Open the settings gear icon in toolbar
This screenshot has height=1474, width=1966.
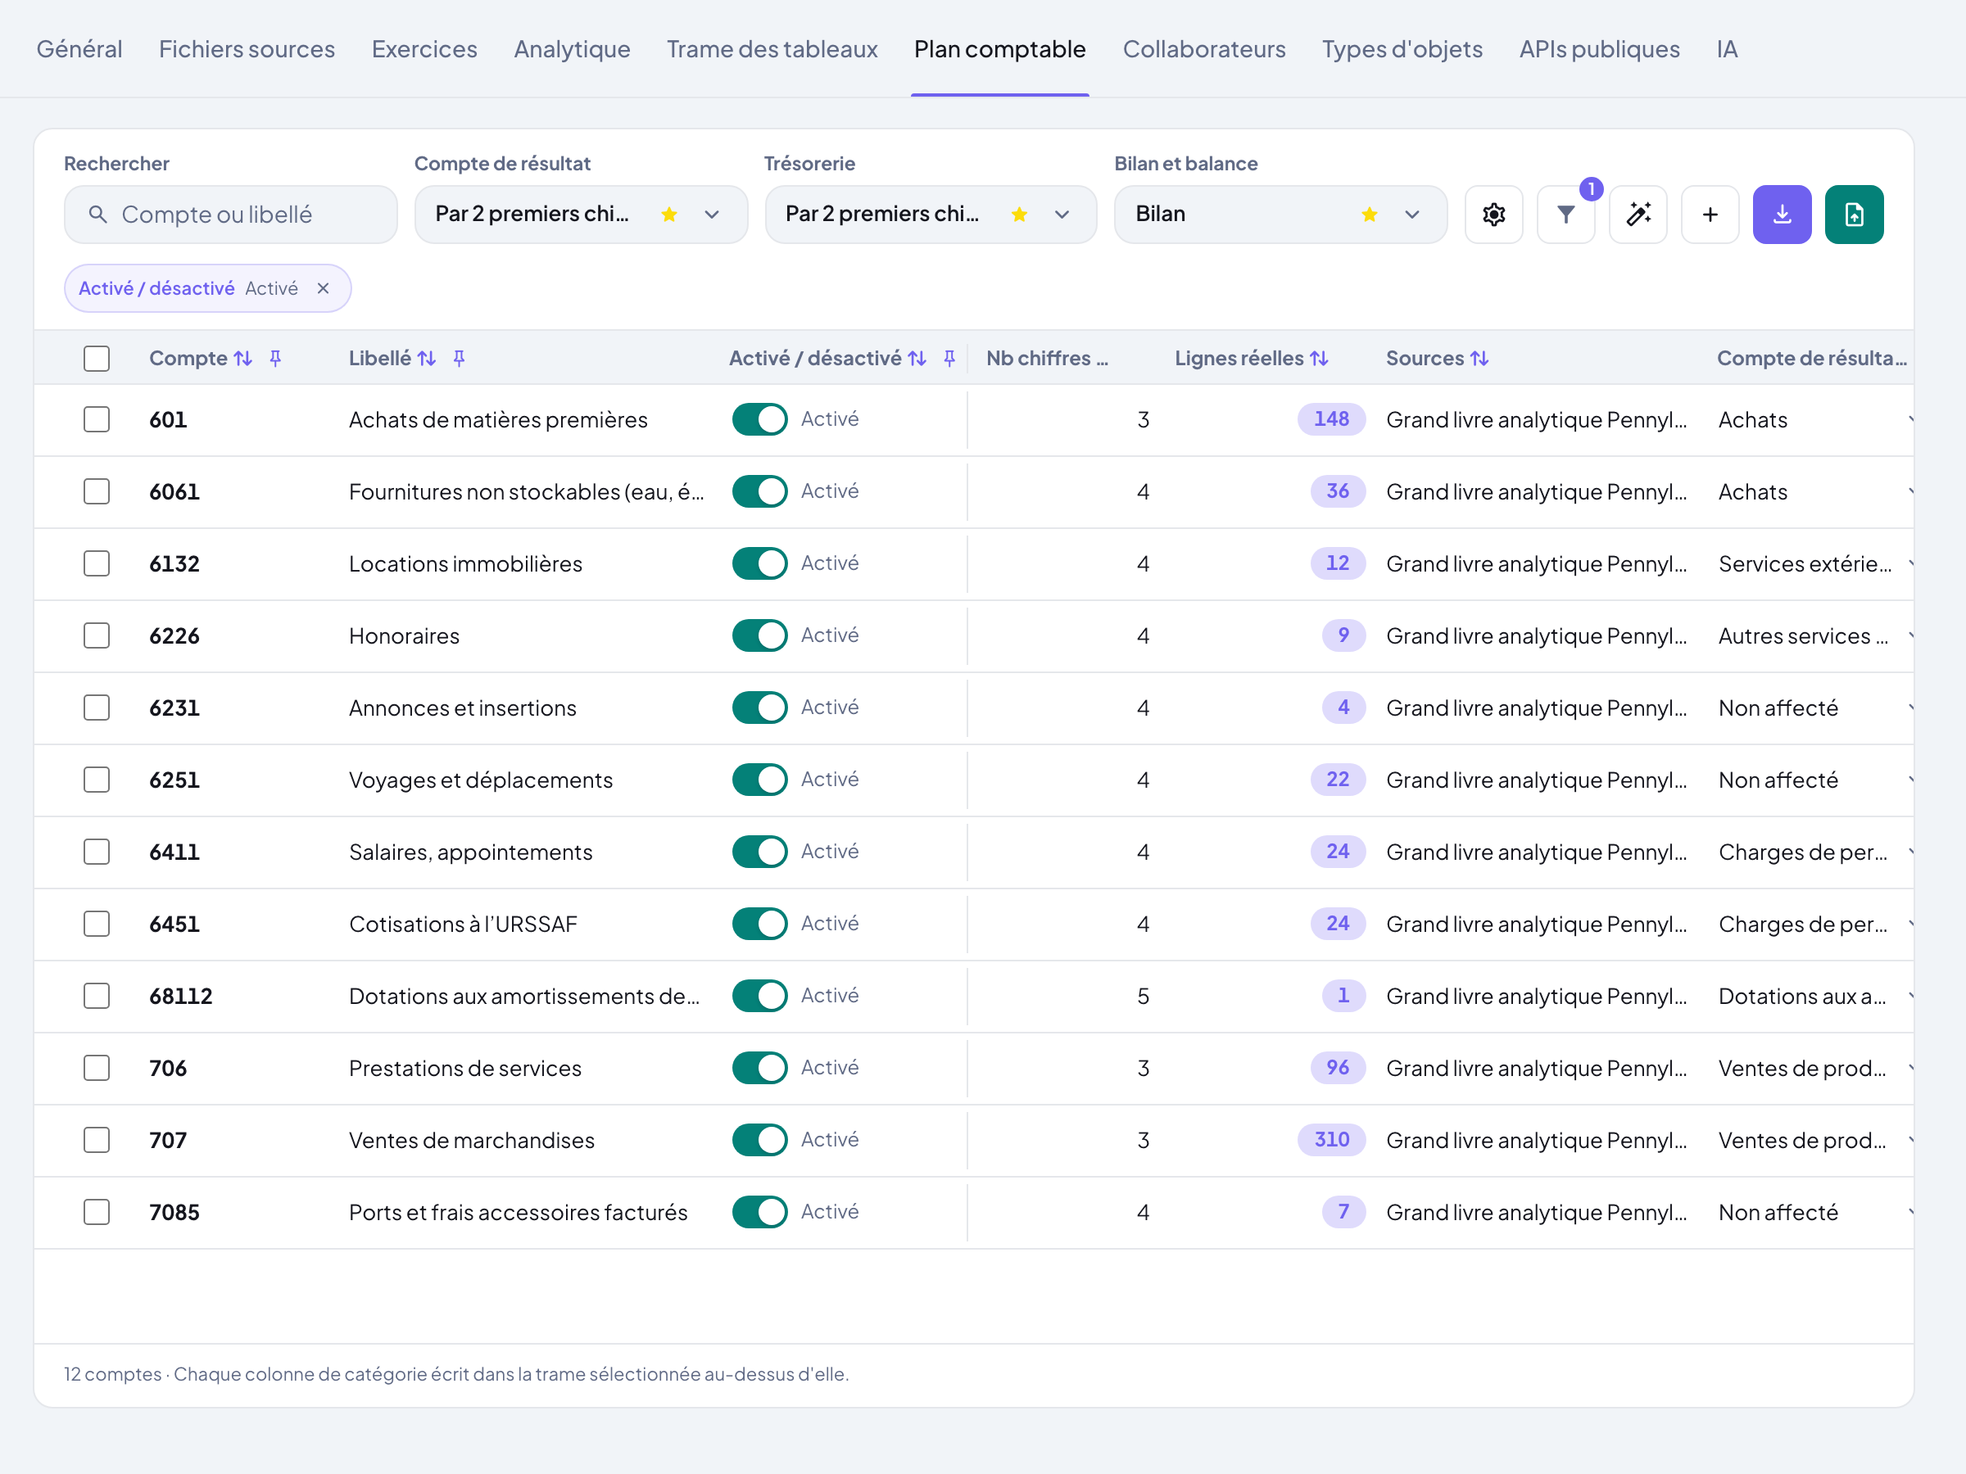(x=1493, y=214)
